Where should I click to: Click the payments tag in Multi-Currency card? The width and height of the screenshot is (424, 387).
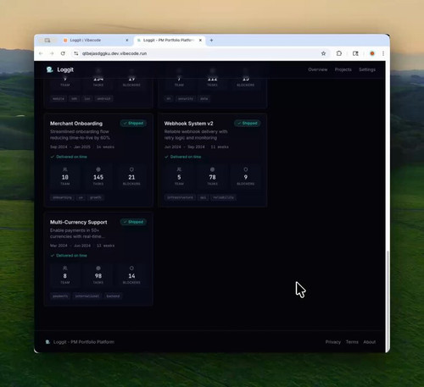coord(60,296)
